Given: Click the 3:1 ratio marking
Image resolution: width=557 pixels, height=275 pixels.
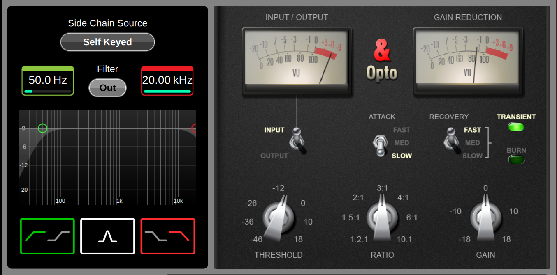Looking at the screenshot, I should point(382,188).
